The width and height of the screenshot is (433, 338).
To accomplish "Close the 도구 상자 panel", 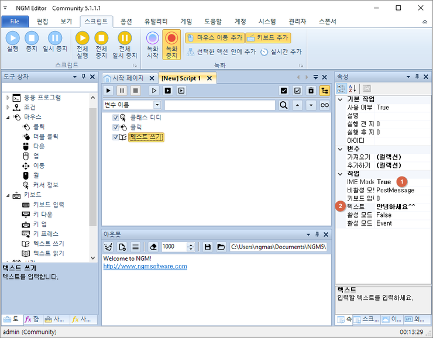I will [92, 77].
